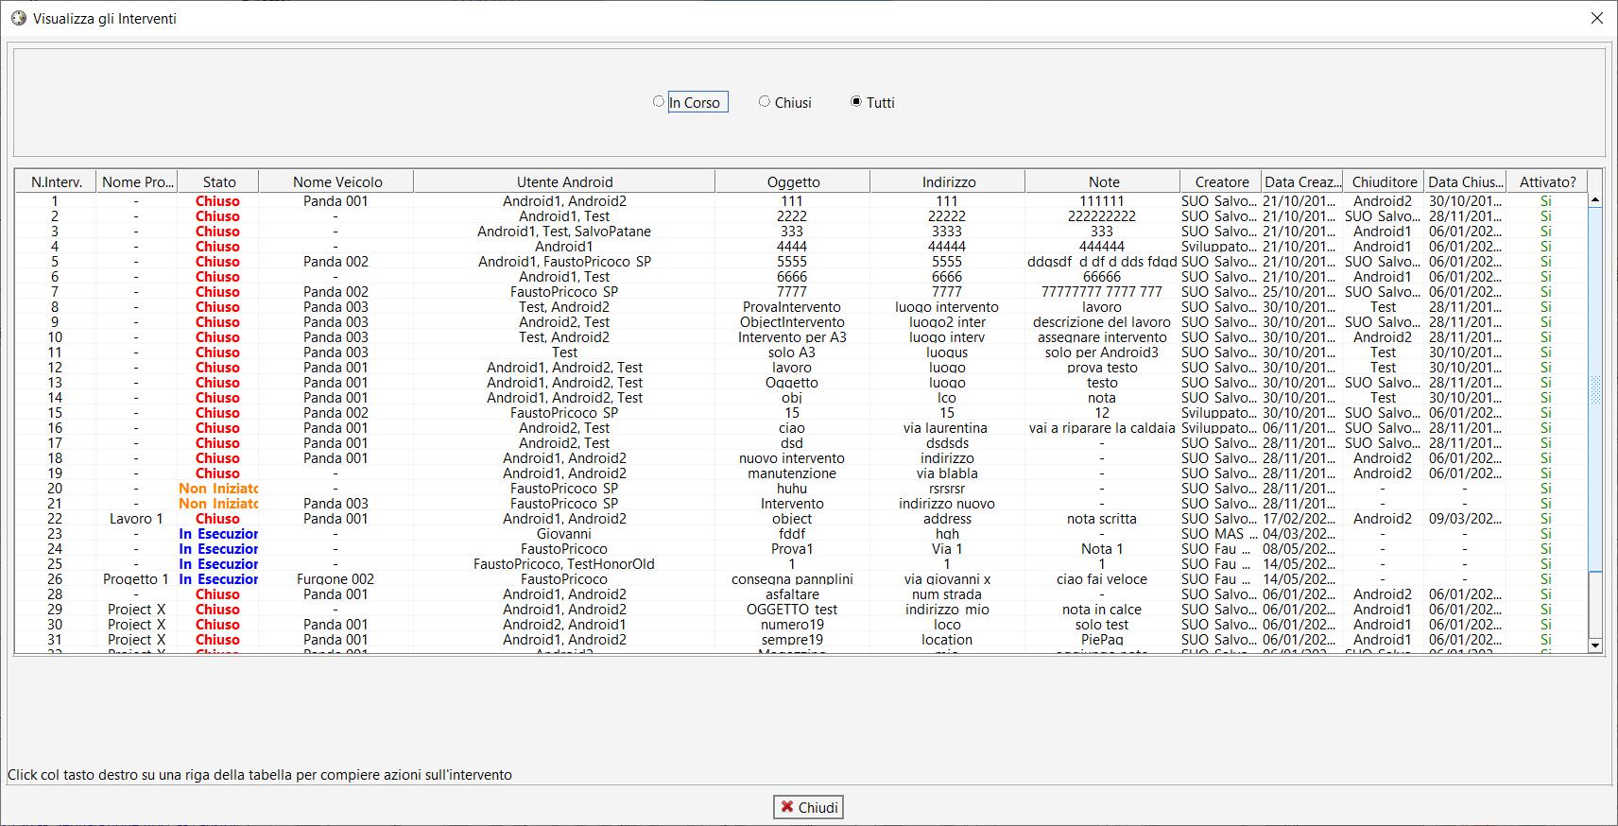The height and width of the screenshot is (826, 1618).
Task: Click the Chiuditore column header
Action: [x=1384, y=181]
